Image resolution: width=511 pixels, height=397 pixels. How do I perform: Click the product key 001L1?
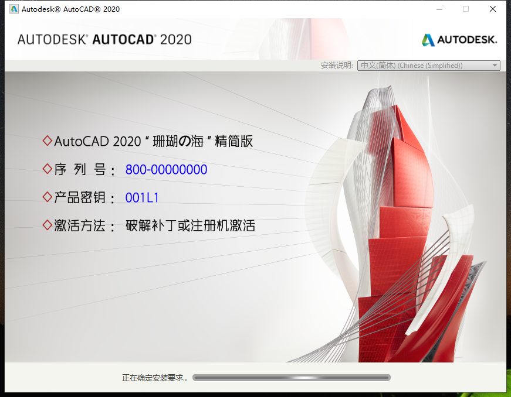(x=142, y=198)
